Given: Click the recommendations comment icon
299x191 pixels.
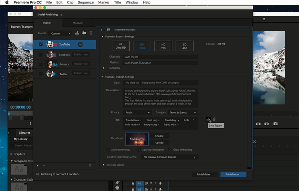Looking at the screenshot, I should [109, 30].
